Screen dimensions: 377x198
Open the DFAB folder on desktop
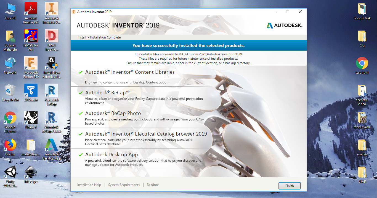pos(362,175)
